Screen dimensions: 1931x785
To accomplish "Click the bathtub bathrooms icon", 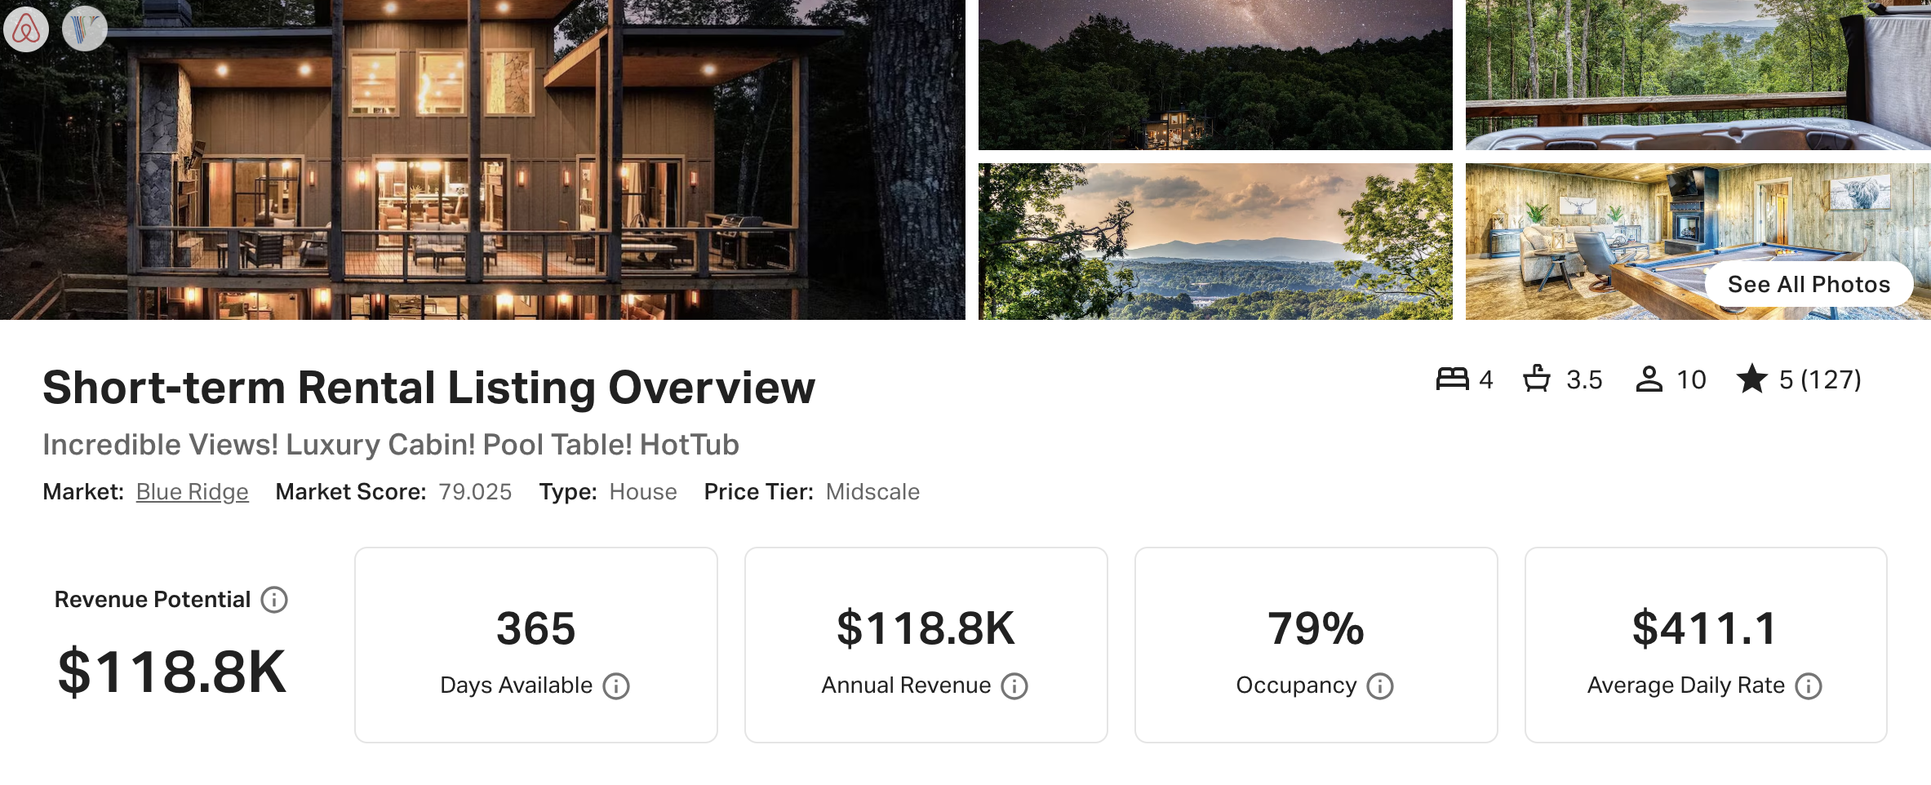I will (1538, 379).
